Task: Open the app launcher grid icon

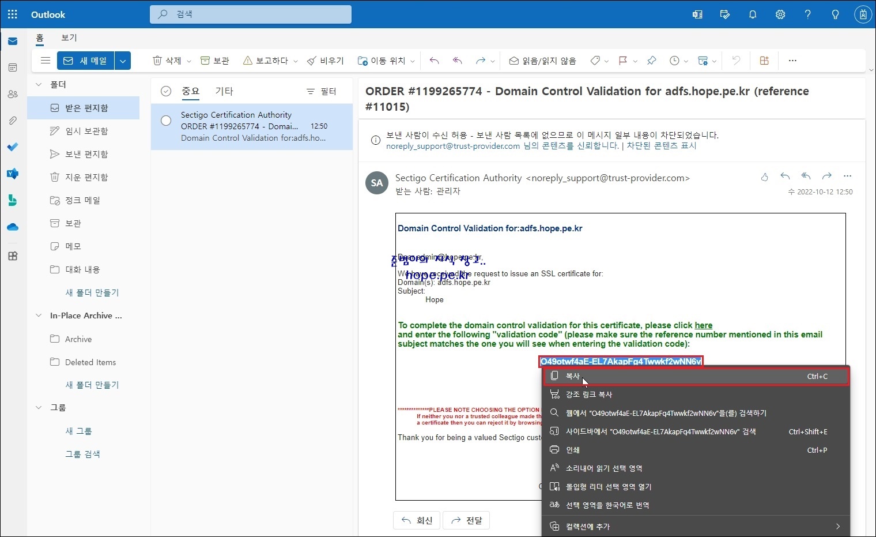Action: [13, 14]
